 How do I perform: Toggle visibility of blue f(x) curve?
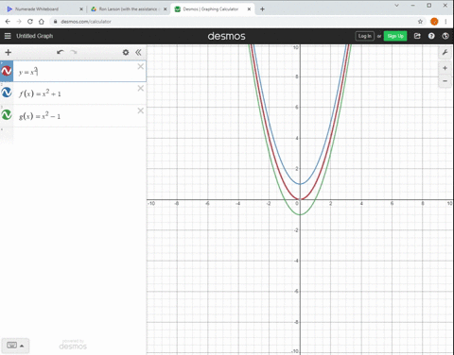pos(7,93)
